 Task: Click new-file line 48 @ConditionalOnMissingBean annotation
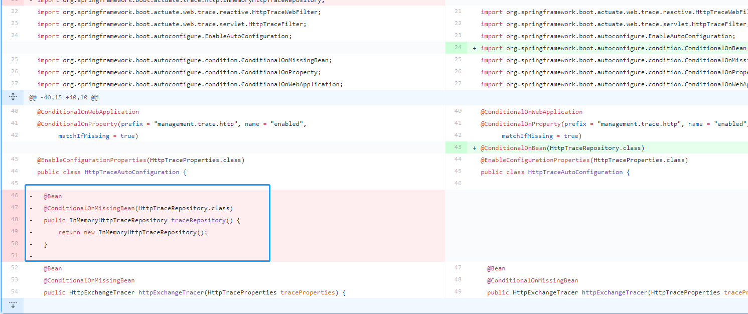point(532,280)
